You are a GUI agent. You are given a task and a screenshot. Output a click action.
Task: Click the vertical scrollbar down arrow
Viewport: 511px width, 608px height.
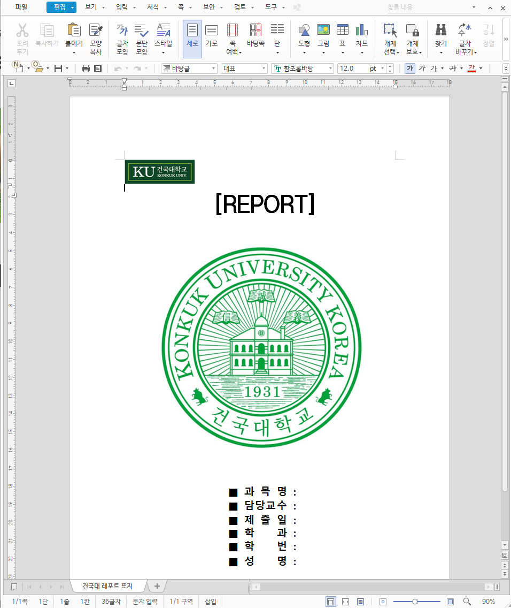(x=505, y=545)
